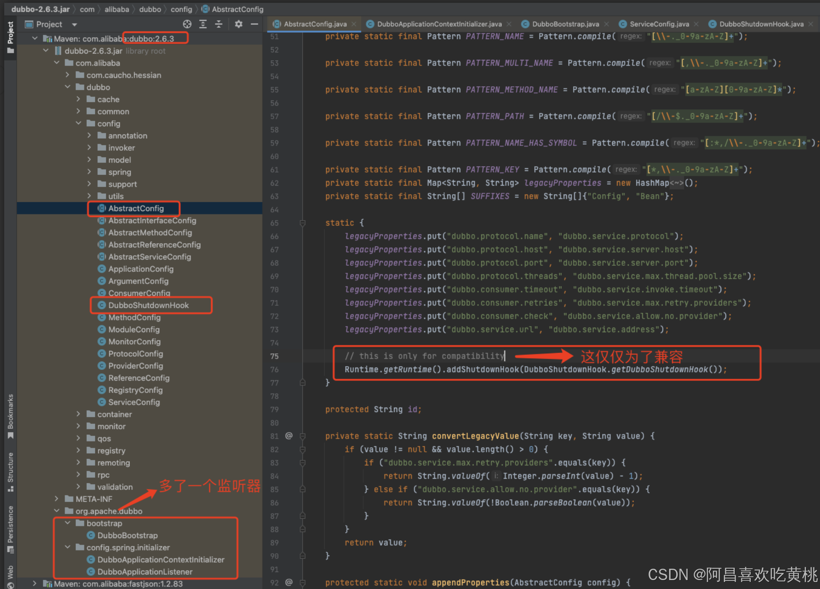Screen dimensions: 820x589
Task: Open the Bookmarks tool window
Action: 10,417
